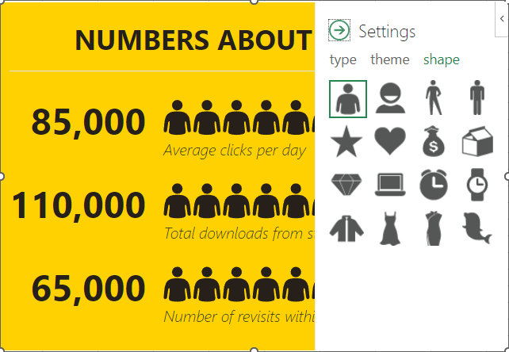509x352 pixels.
Task: Pick the diamond shape
Action: [347, 184]
